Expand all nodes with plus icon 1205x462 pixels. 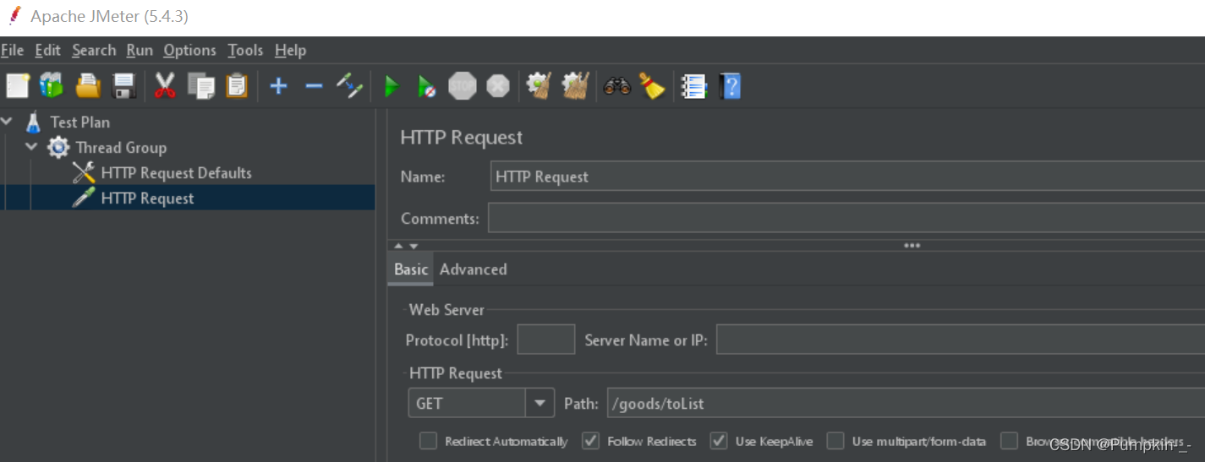tap(278, 85)
